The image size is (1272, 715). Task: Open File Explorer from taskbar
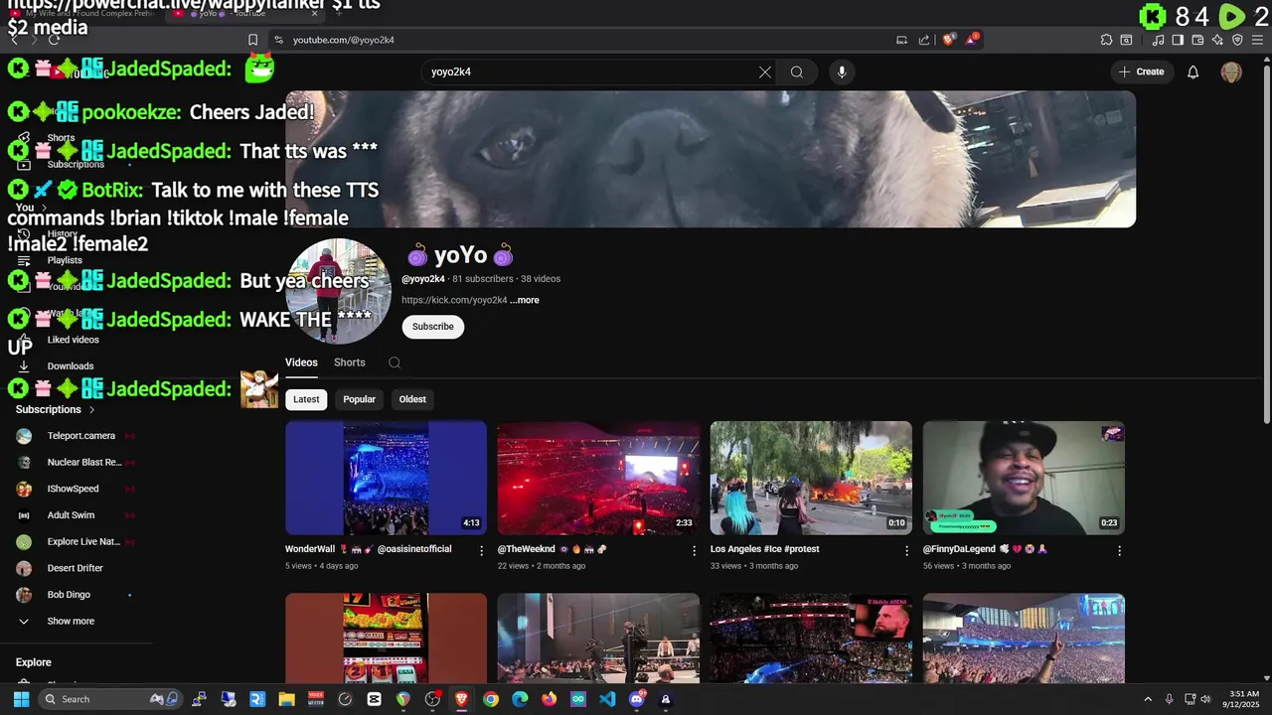(x=286, y=699)
